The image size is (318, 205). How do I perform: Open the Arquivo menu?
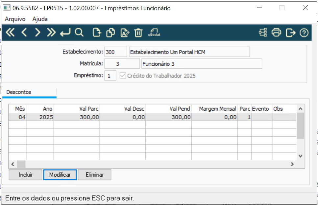pos(15,19)
